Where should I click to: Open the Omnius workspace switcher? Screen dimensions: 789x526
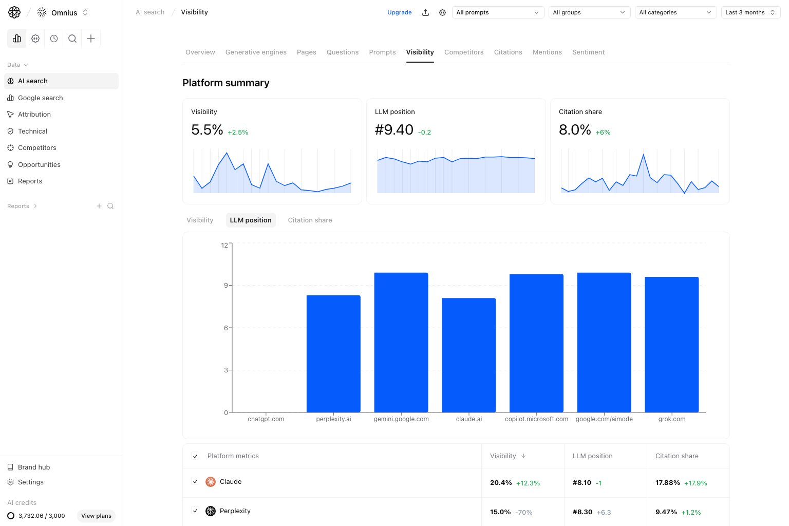[x=63, y=12]
